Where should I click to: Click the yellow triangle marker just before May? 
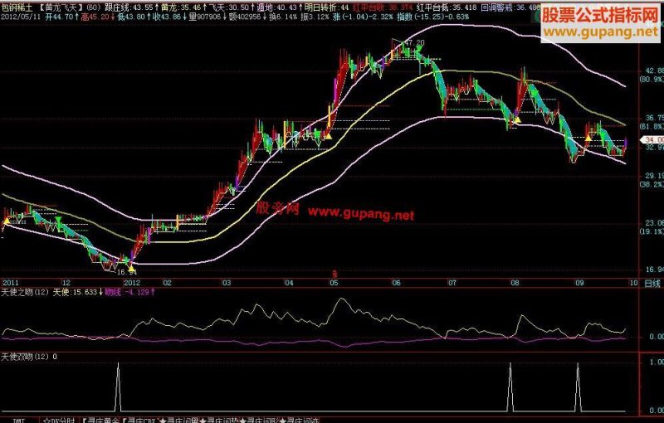tap(328, 136)
